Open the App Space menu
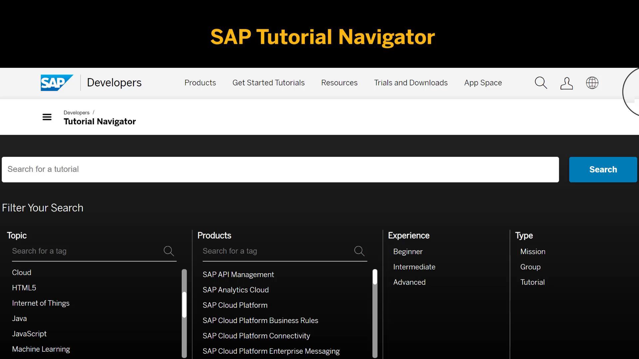The height and width of the screenshot is (359, 639). coord(483,83)
